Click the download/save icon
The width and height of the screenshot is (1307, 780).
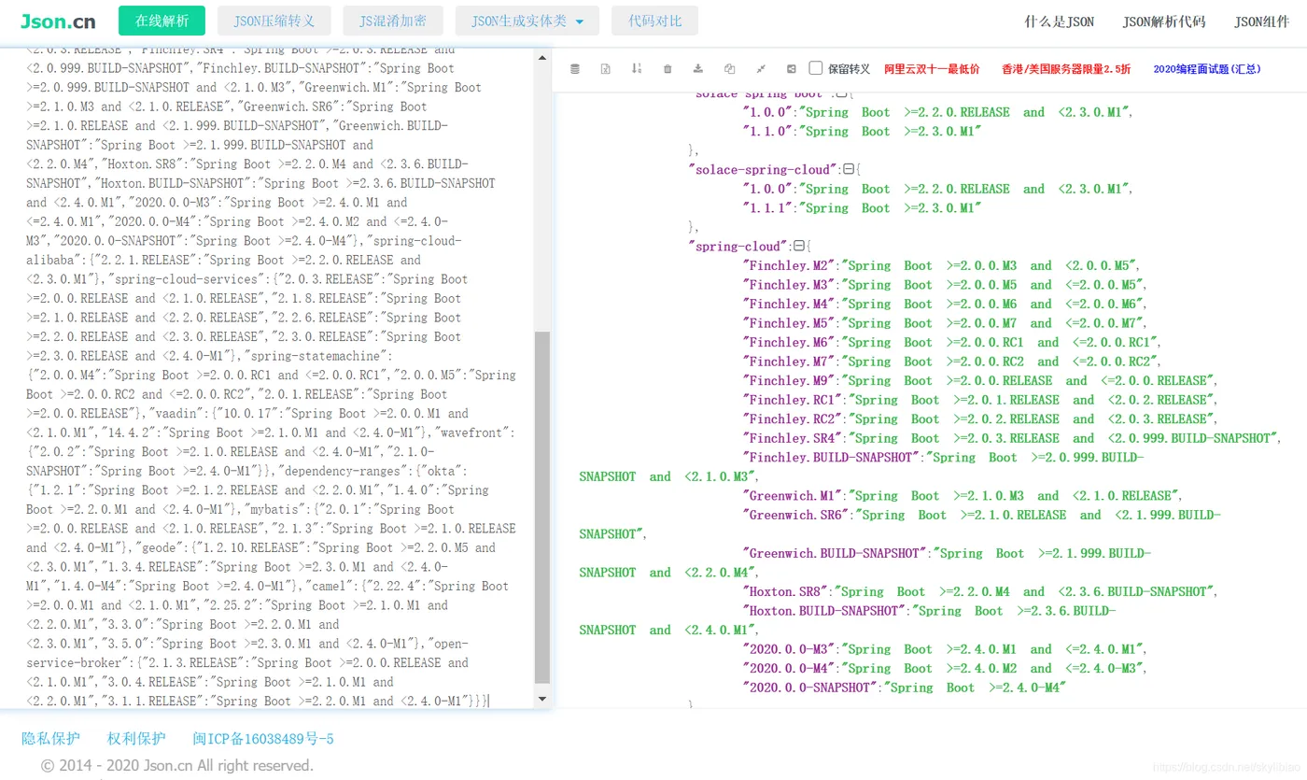pos(698,68)
